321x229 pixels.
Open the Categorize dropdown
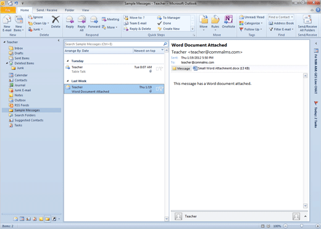[x=251, y=23]
